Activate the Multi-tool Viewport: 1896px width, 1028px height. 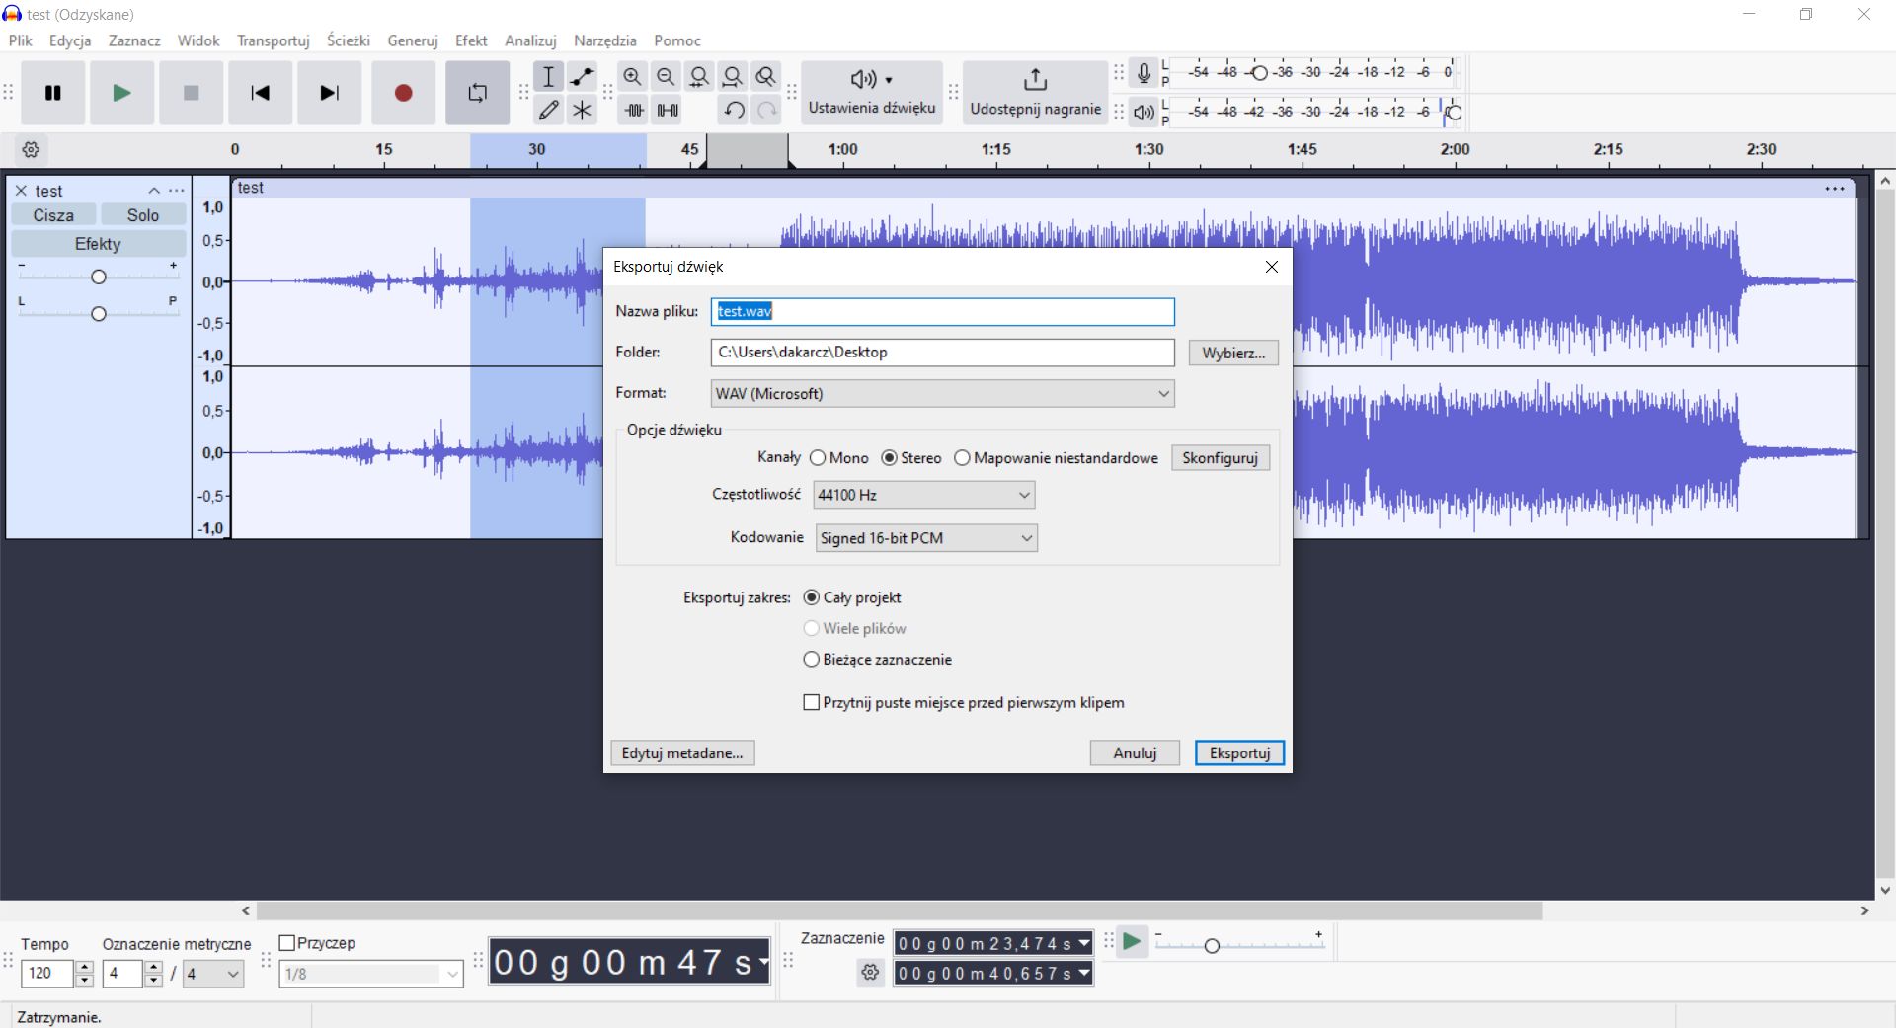(582, 111)
